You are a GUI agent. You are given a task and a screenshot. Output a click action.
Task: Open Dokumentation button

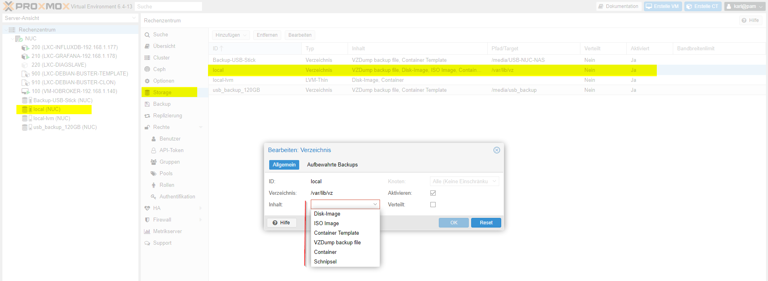(x=619, y=6)
